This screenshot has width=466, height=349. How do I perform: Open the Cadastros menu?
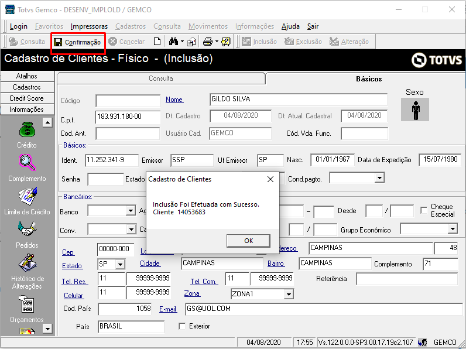pyautogui.click(x=131, y=26)
